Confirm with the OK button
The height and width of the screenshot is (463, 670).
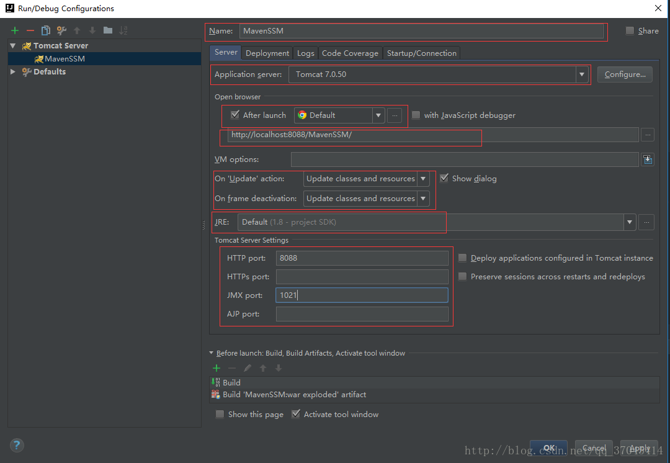548,448
